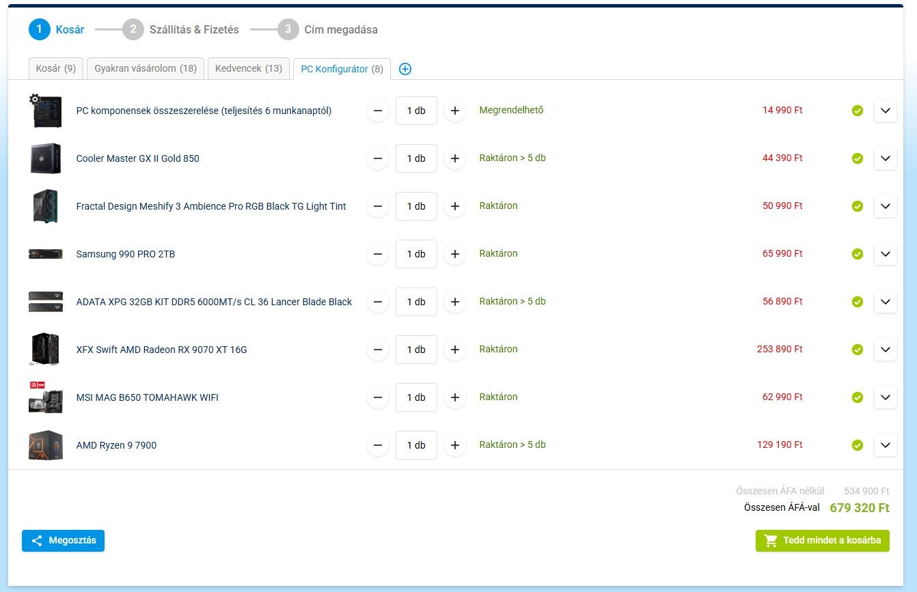Decrease quantity of Cooler Master GX II Gold 850

(x=378, y=158)
